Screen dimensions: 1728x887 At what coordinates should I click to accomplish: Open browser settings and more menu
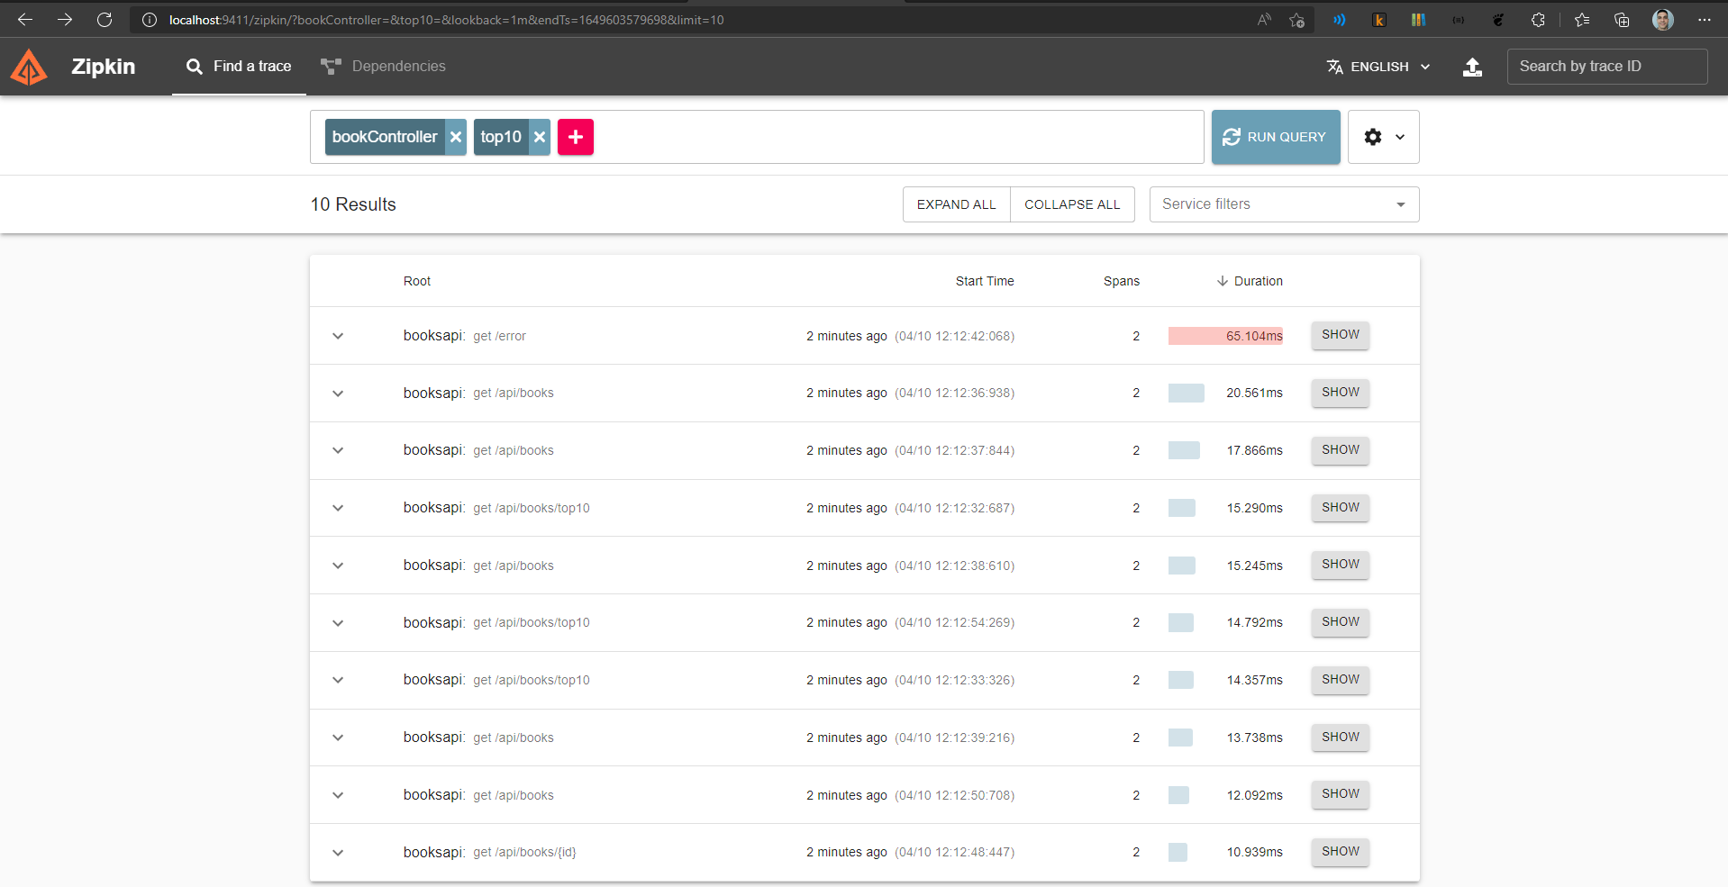(x=1704, y=20)
